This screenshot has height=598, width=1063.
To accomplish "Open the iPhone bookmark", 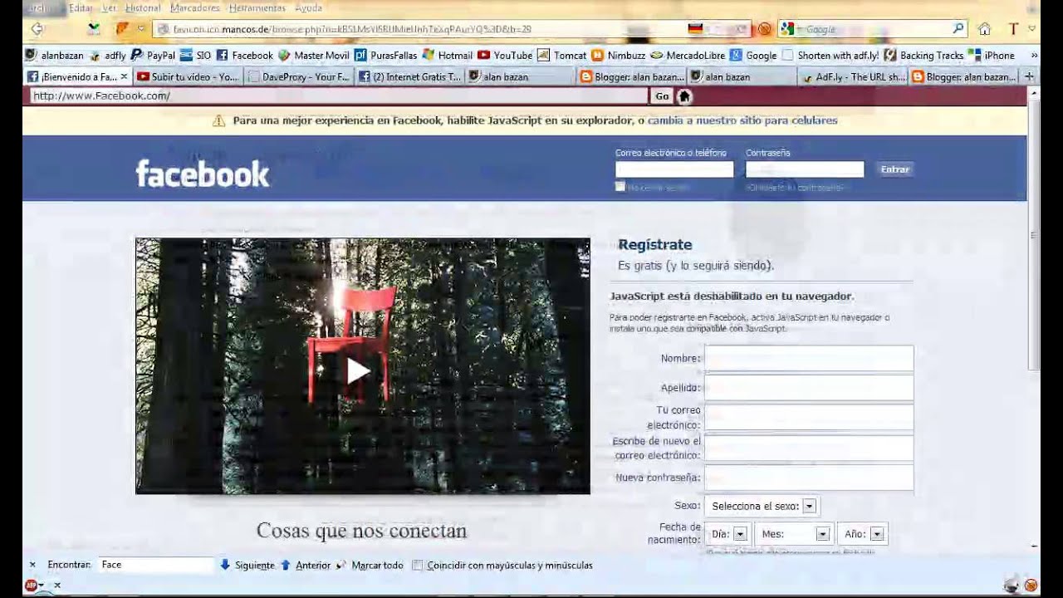I will tap(992, 56).
